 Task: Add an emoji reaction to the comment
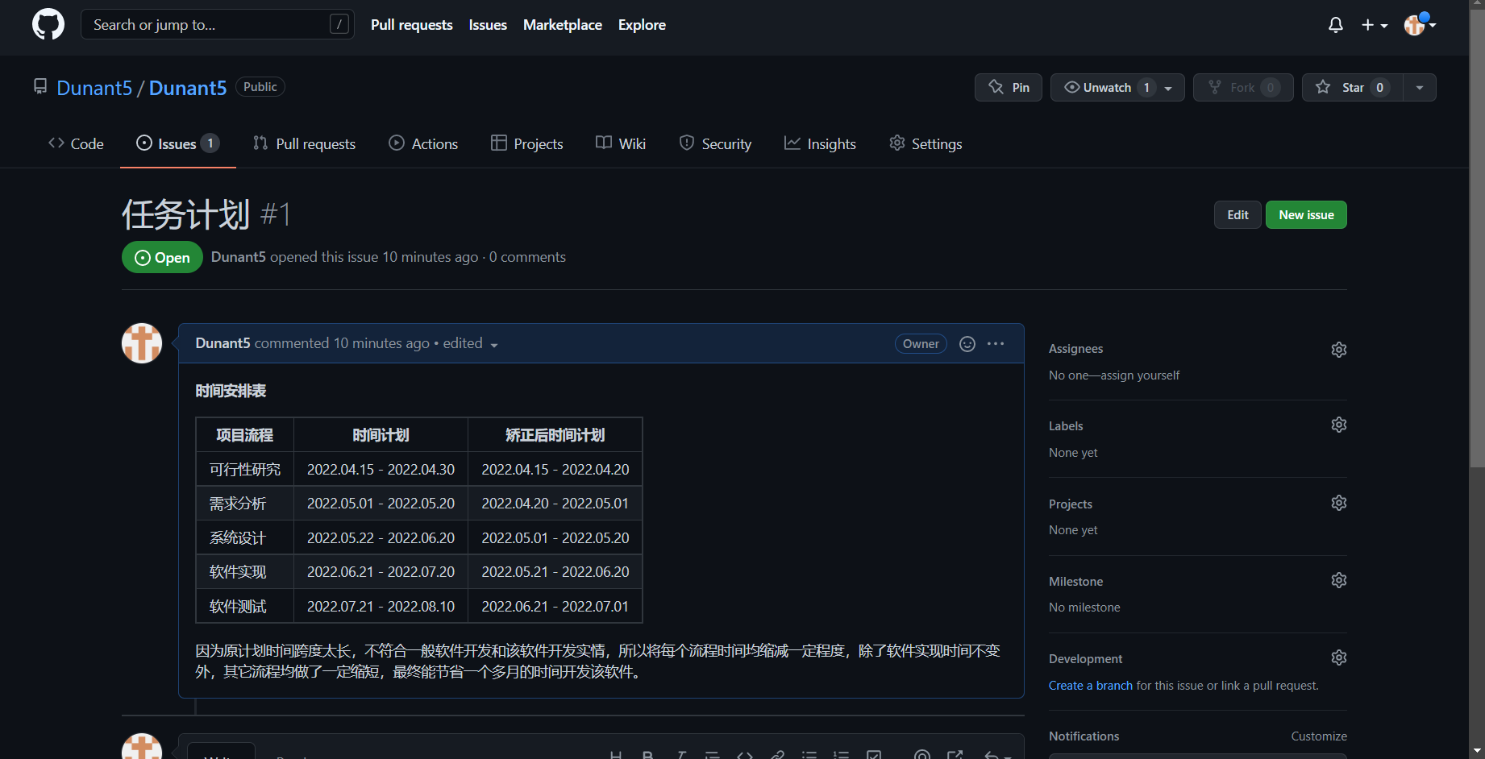[x=967, y=344]
